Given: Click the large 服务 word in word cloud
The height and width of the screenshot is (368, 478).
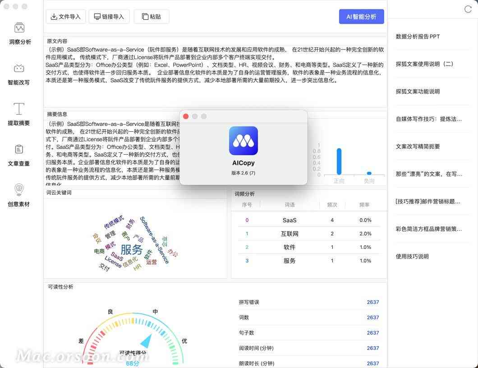Looking at the screenshot, I should point(131,250).
